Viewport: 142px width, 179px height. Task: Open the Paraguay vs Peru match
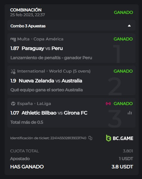[42, 48]
